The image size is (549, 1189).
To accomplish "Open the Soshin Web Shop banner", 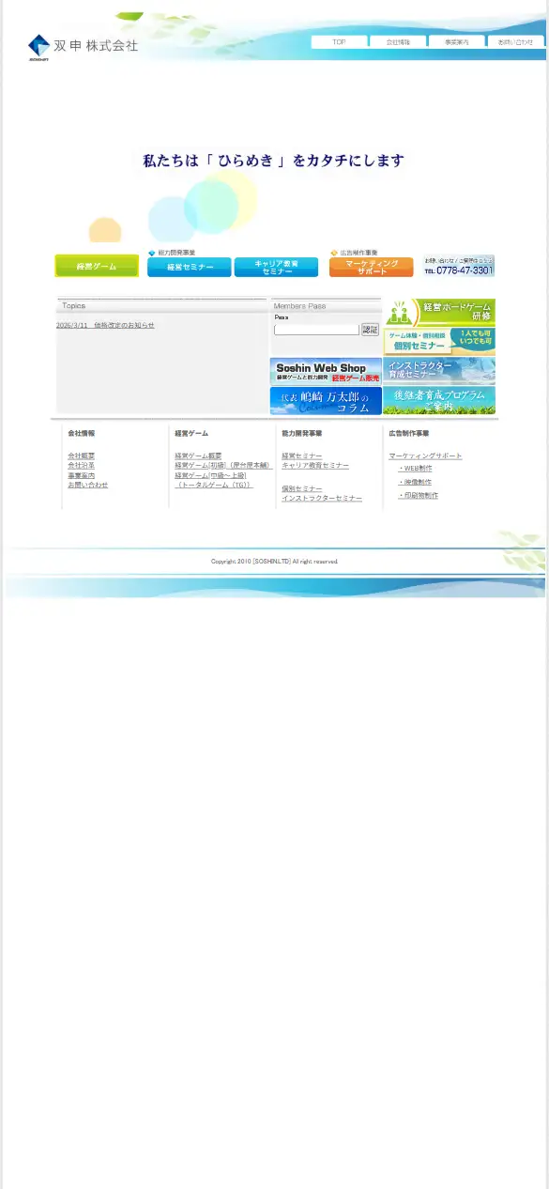I will [326, 371].
